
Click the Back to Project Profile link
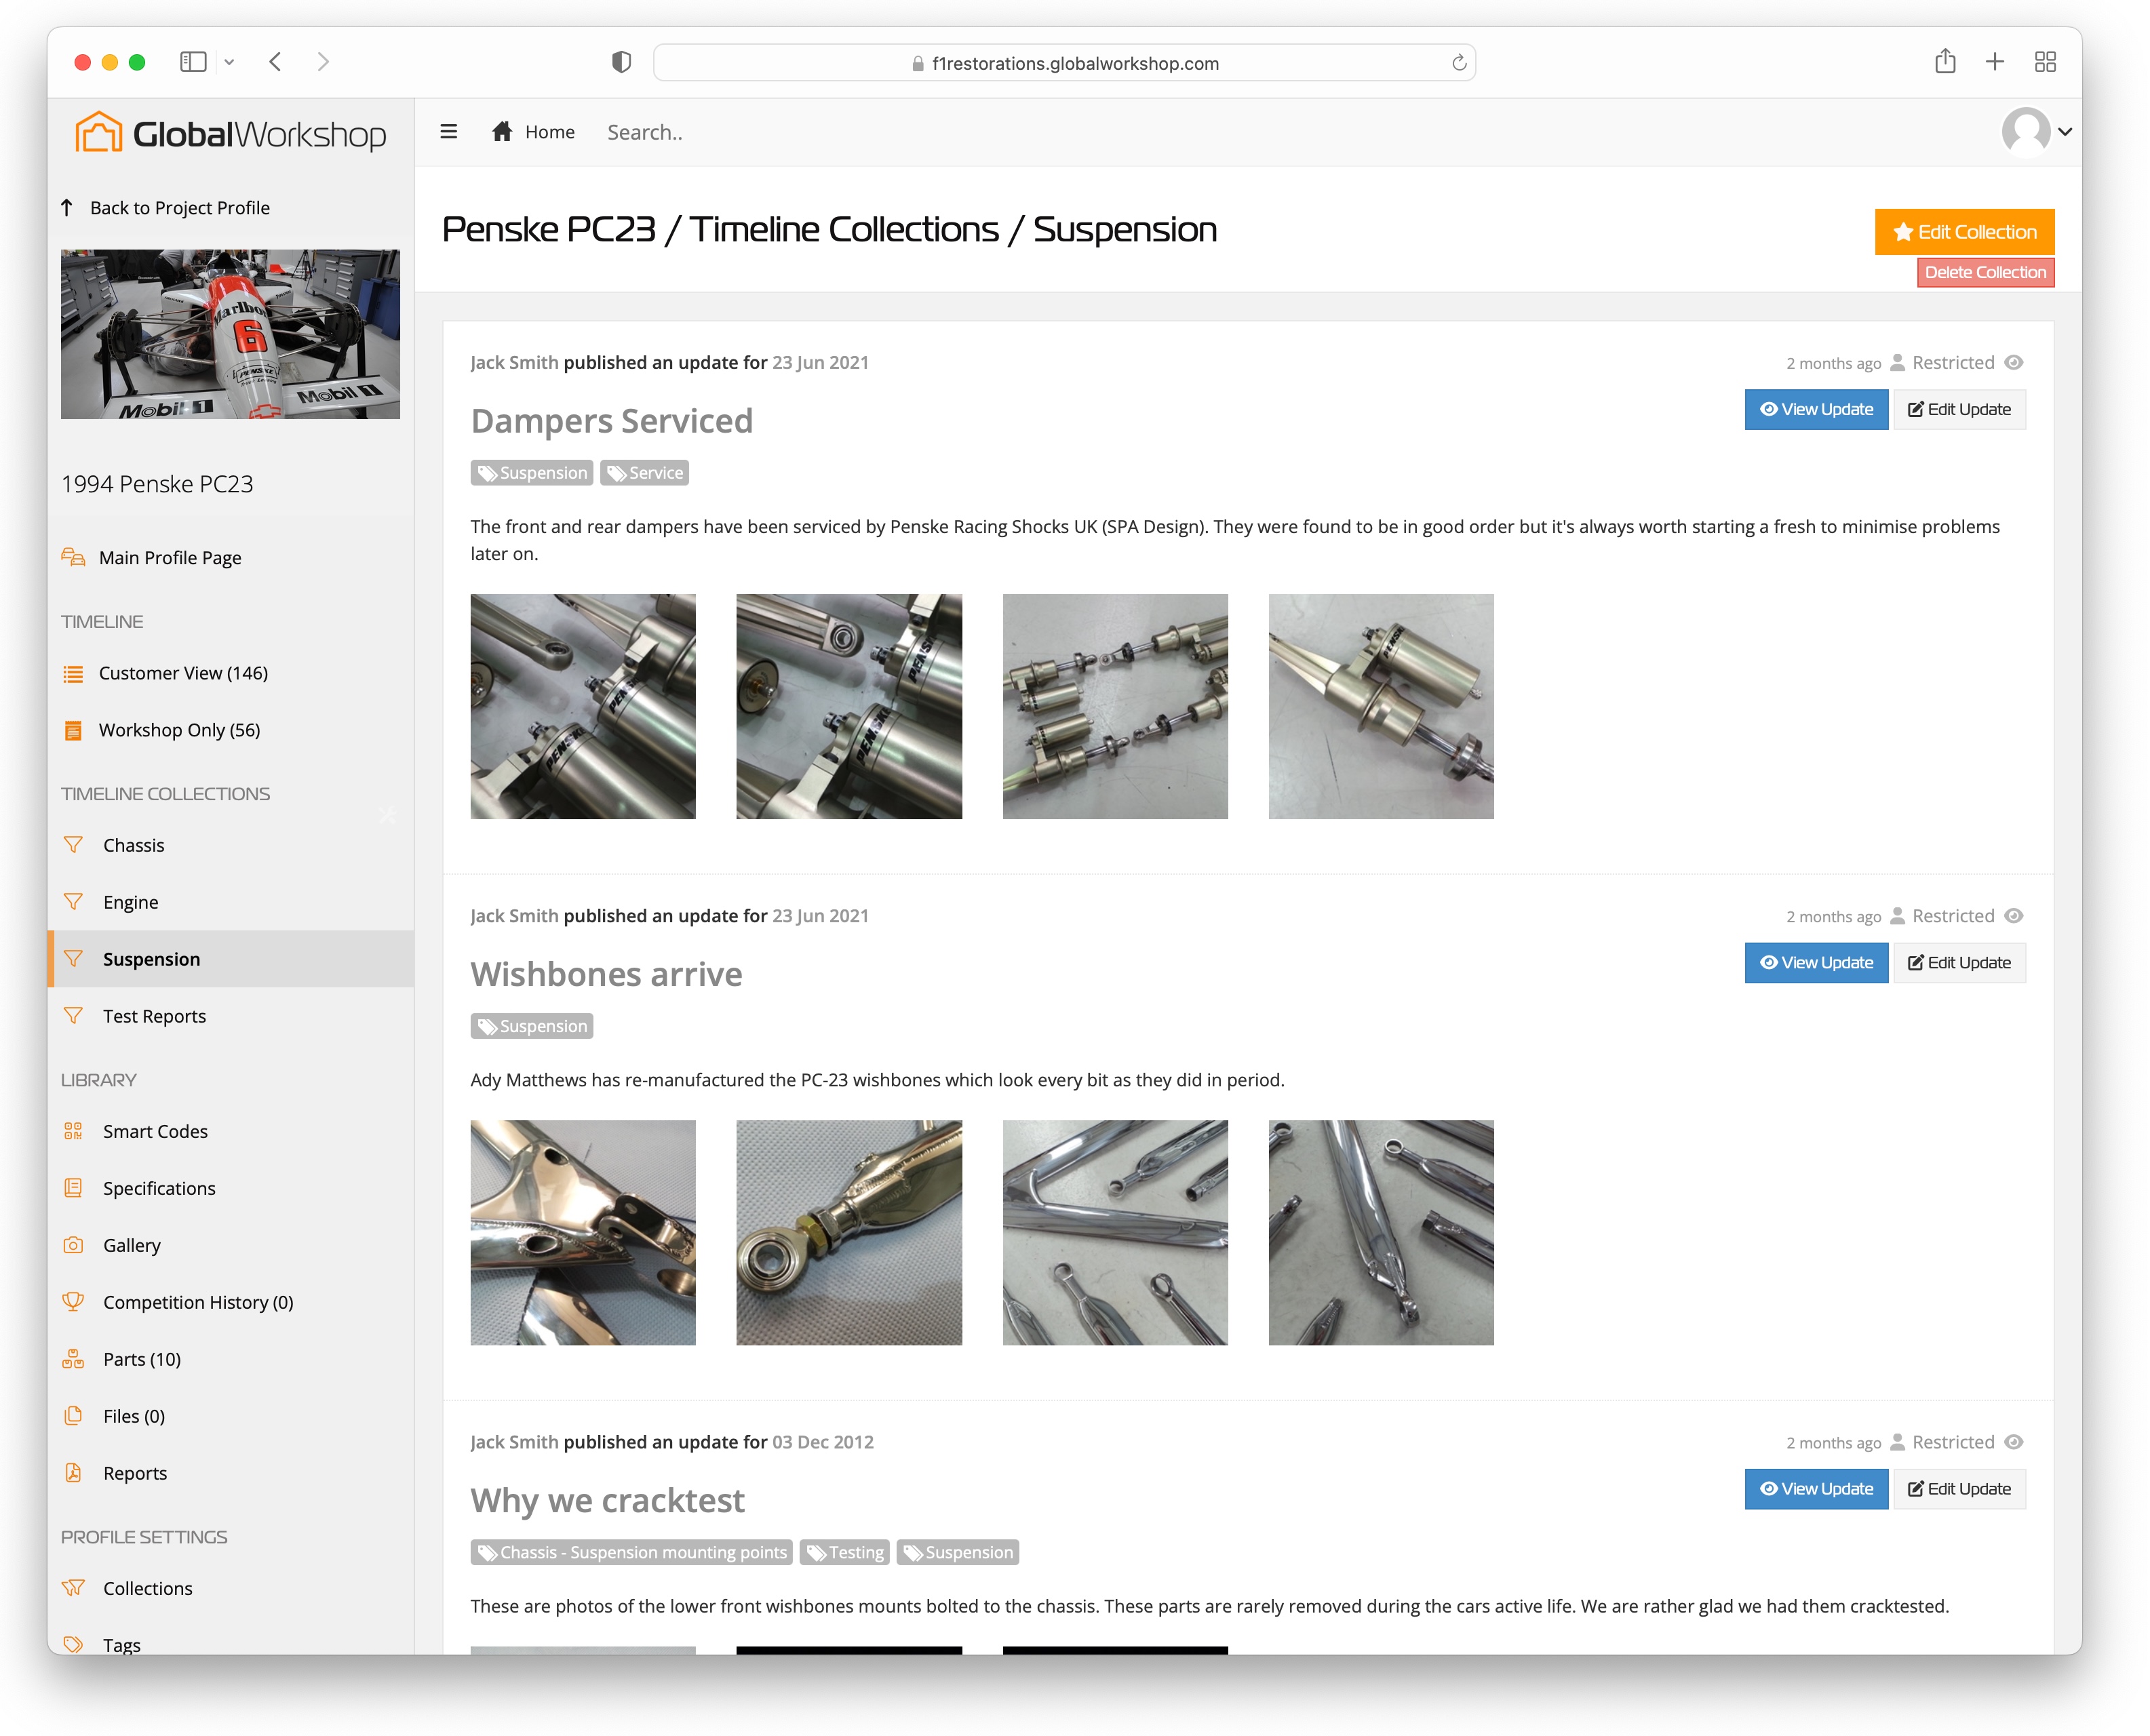180,208
